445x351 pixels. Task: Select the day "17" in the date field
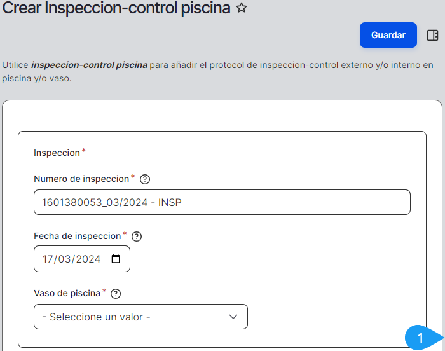point(48,259)
